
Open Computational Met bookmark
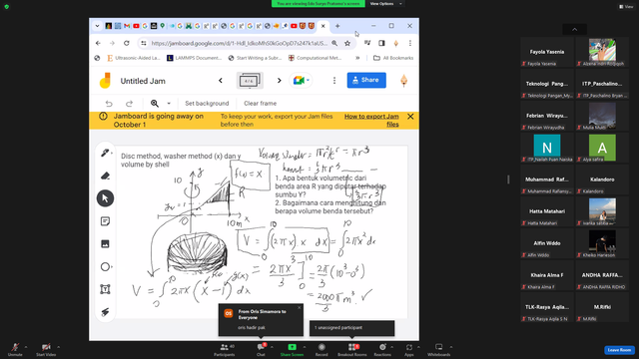click(x=316, y=58)
